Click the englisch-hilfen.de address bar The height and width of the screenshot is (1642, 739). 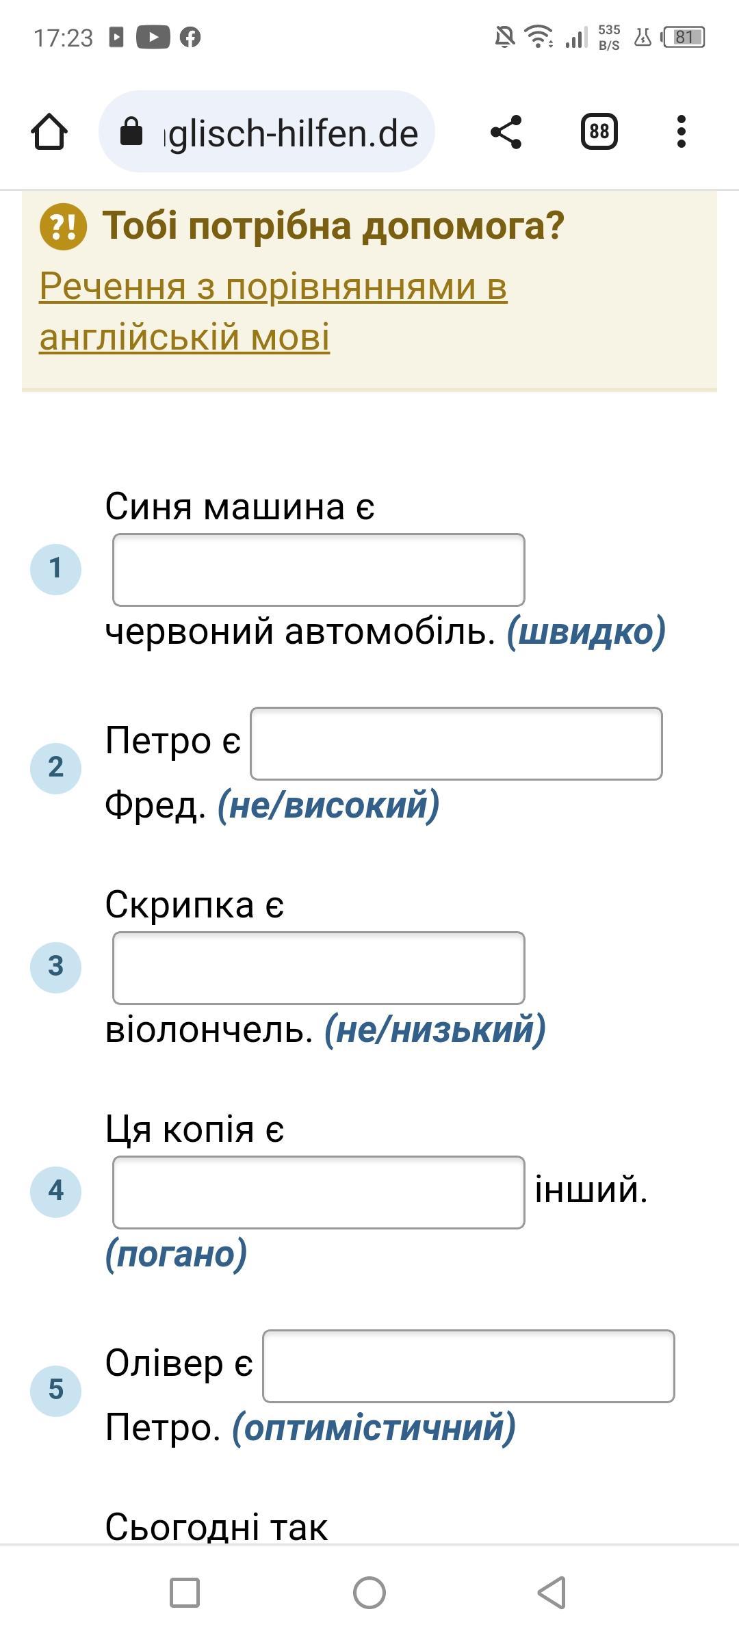tap(267, 131)
